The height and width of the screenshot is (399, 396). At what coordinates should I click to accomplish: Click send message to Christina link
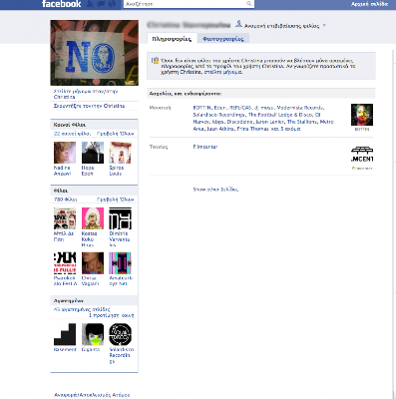click(x=86, y=94)
